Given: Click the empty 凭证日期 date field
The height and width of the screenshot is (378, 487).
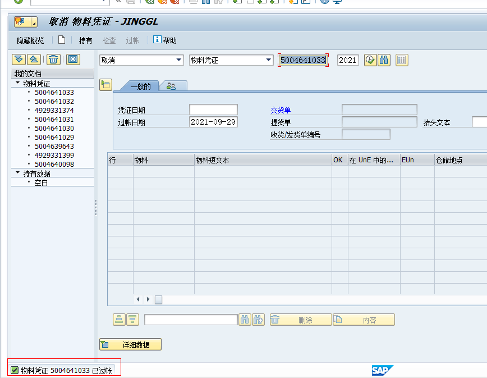Looking at the screenshot, I should point(213,110).
